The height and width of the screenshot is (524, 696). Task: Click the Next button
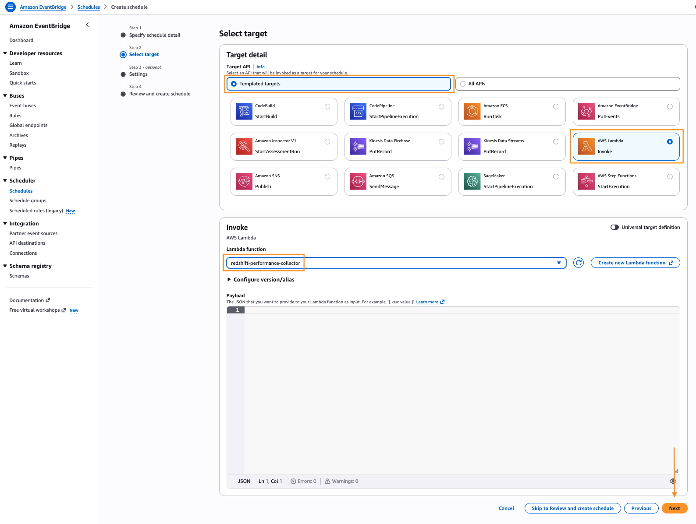pos(675,508)
